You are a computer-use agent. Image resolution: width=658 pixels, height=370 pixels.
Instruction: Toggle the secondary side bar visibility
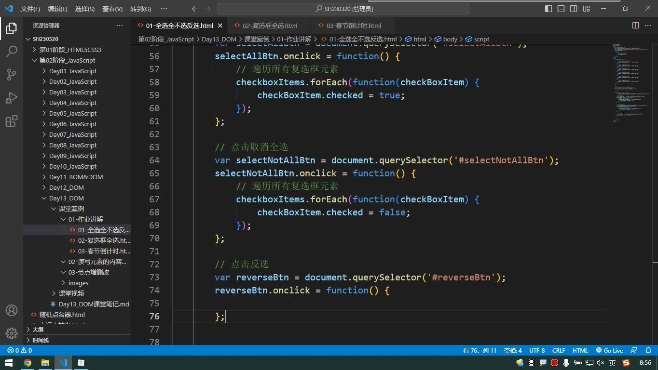pyautogui.click(x=574, y=9)
